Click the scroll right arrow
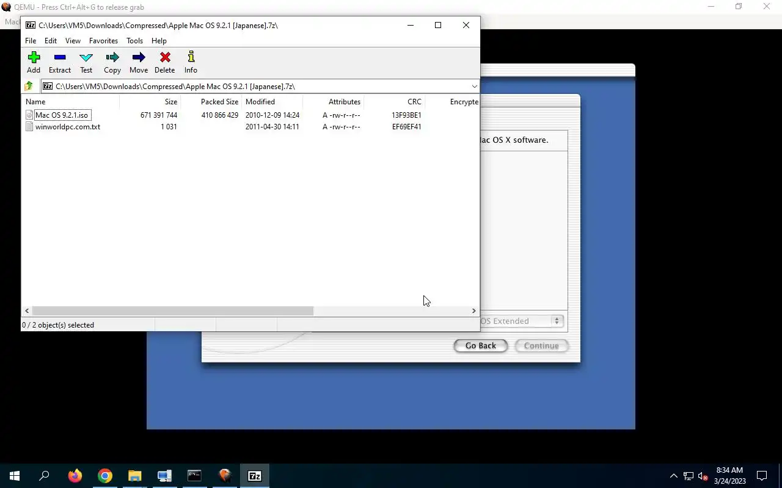 (473, 310)
